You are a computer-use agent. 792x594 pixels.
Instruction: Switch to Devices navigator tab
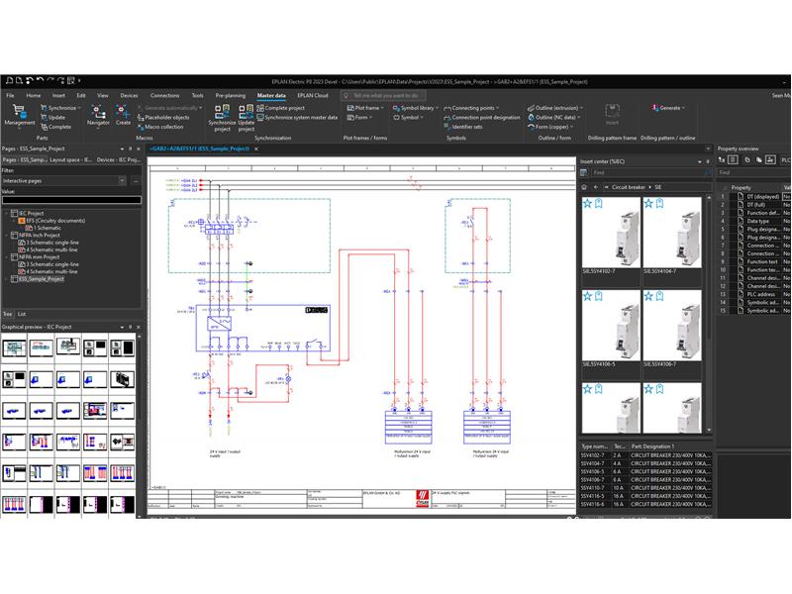[118, 159]
